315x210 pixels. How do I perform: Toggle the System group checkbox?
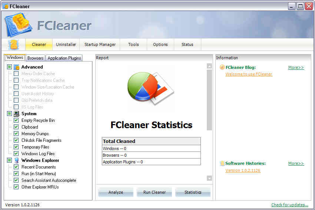pyautogui.click(x=9, y=113)
